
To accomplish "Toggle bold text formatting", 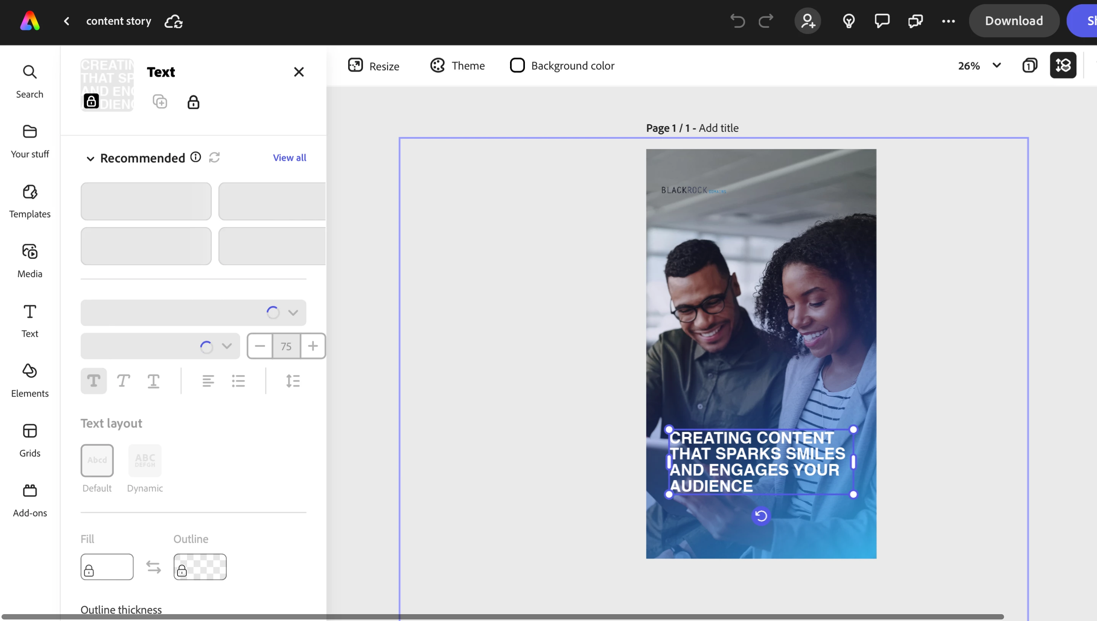I will coord(93,381).
